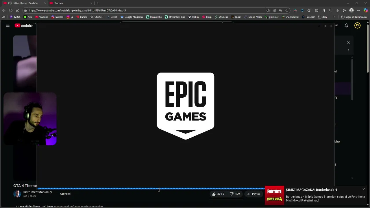The image size is (370, 208).
Task: Dismiss the Borderlands 4 store notification
Action: (x=363, y=190)
